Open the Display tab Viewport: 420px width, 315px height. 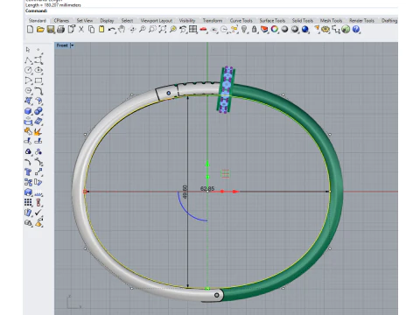(107, 21)
